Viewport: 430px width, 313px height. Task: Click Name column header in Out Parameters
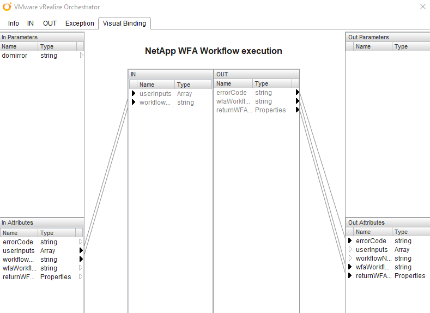(373, 46)
